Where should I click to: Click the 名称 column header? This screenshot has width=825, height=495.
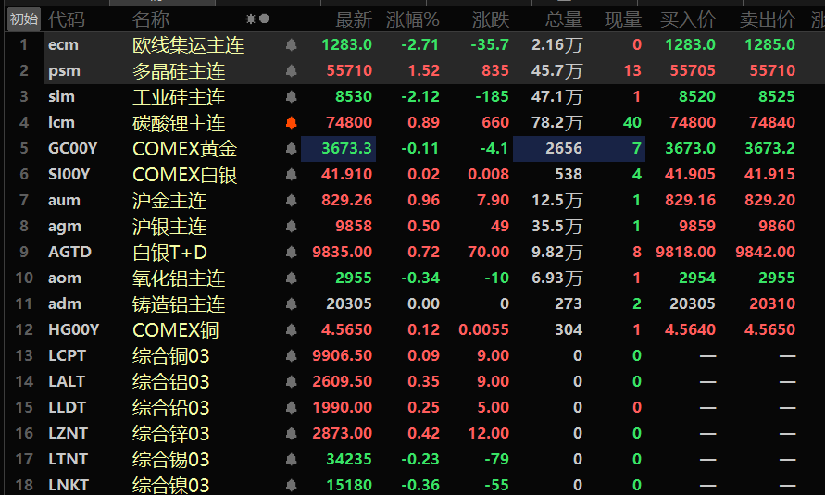(x=151, y=19)
